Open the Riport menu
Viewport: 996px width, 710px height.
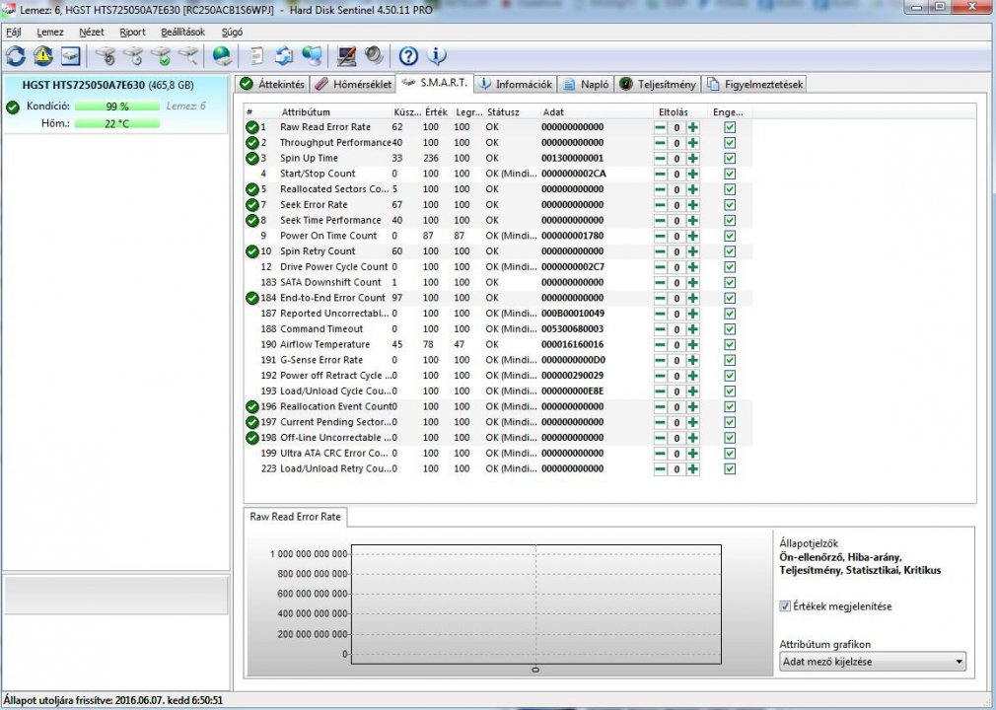click(x=132, y=32)
